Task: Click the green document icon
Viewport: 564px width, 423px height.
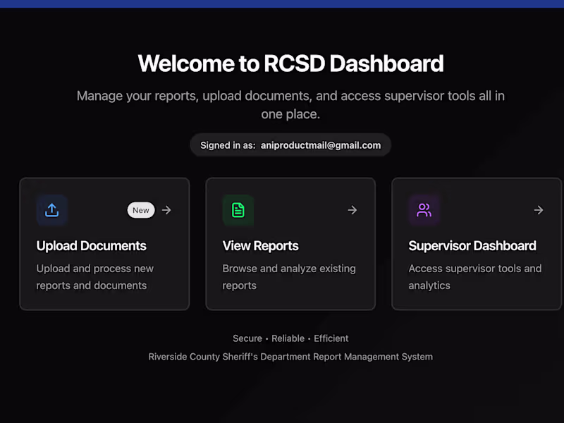Action: 238,209
